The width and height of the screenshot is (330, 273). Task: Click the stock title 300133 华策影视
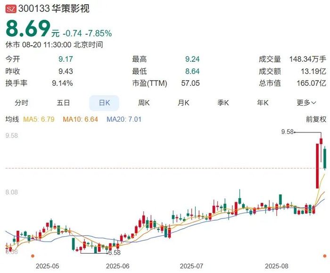[54, 9]
